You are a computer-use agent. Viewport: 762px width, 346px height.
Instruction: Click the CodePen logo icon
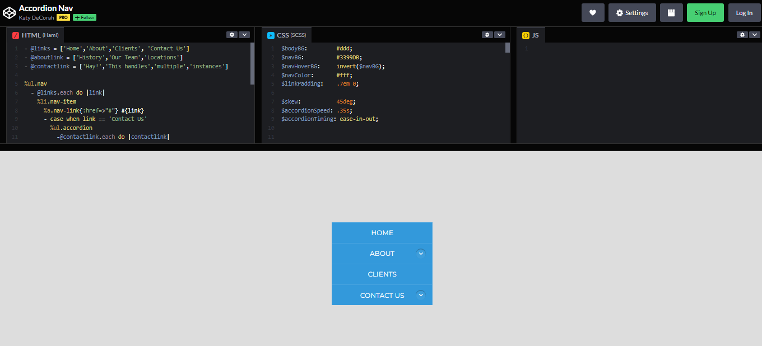tap(10, 12)
